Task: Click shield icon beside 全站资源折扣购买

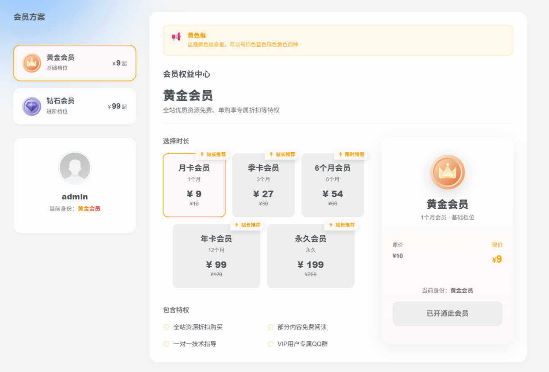Action: click(x=166, y=327)
